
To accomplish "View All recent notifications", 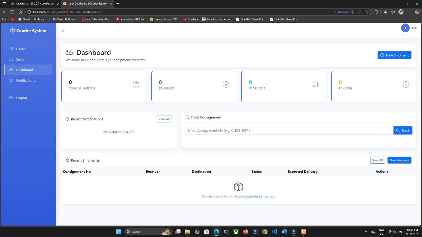I will tap(164, 119).
